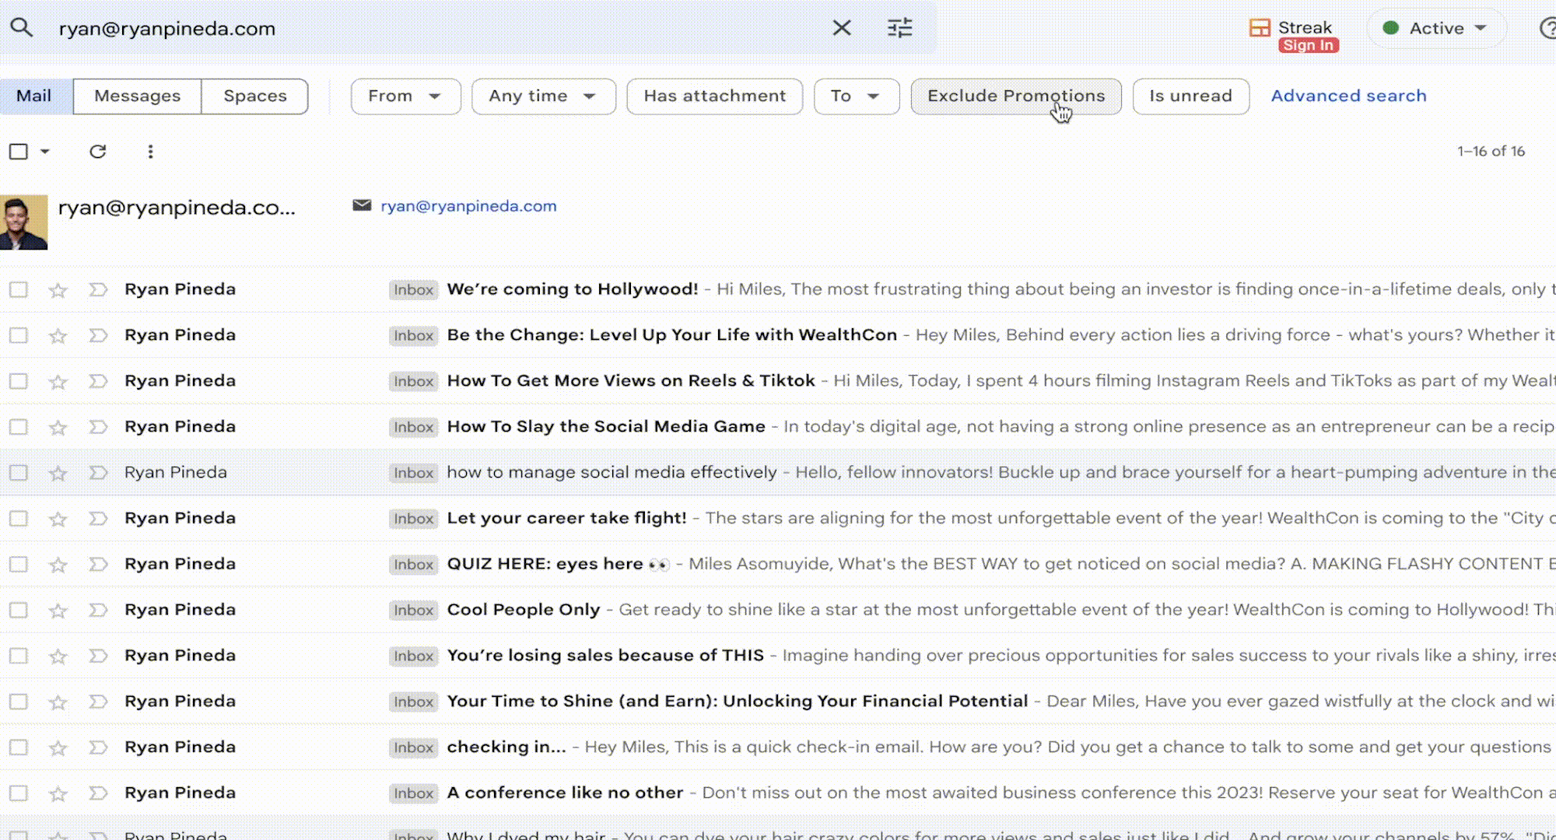Viewport: 1556px width, 840px height.
Task: Click Ryan Pineda's profile photo thumbnail
Action: click(23, 222)
